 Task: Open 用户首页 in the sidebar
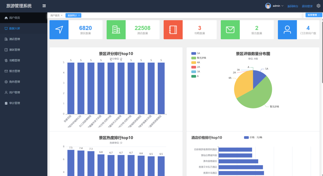coord(23,18)
